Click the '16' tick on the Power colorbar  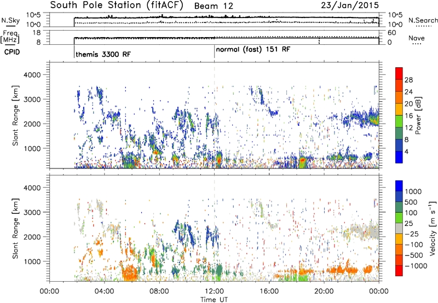pyautogui.click(x=408, y=116)
